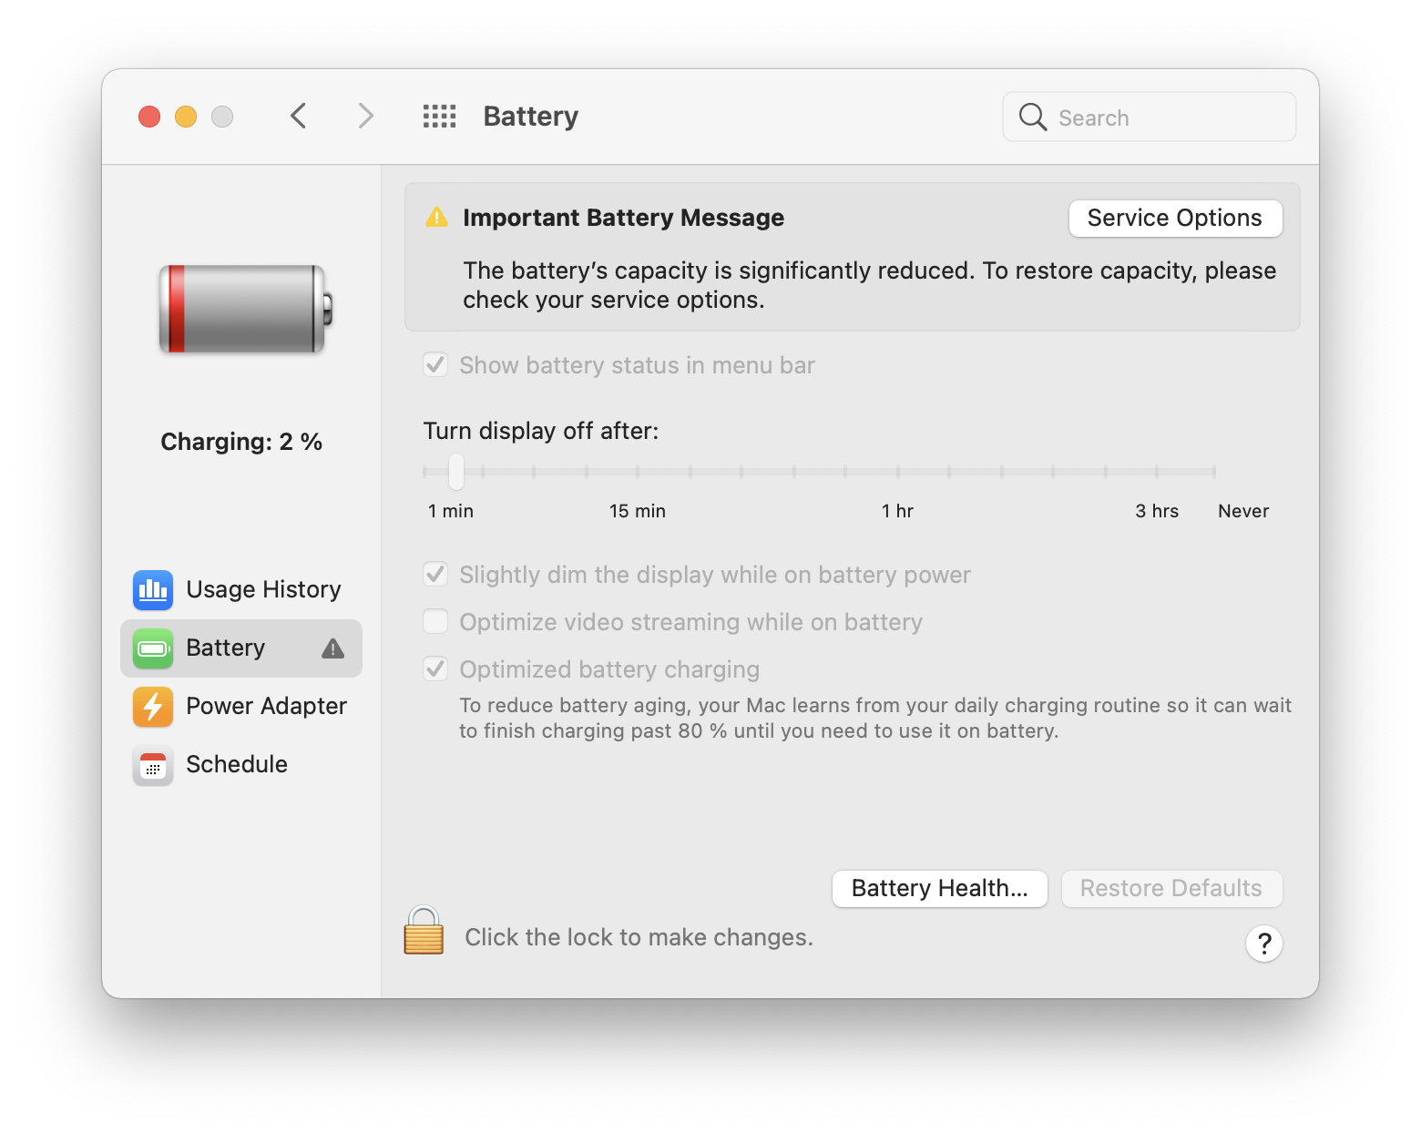Viewport: 1421px width, 1133px height.
Task: Close the Battery window with red button
Action: click(x=149, y=117)
